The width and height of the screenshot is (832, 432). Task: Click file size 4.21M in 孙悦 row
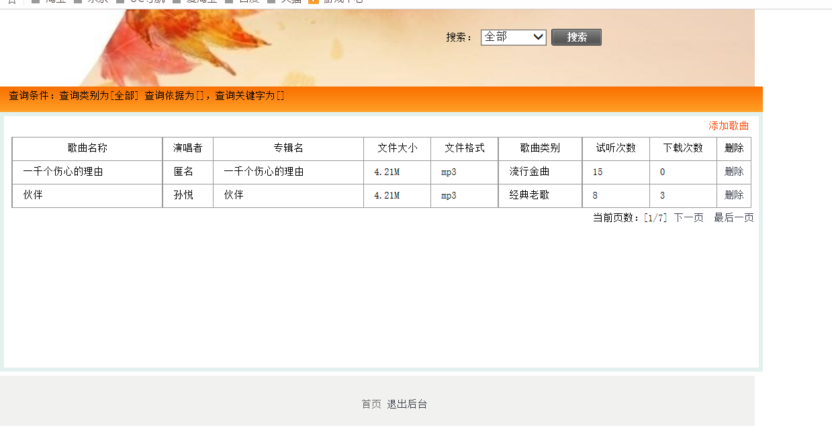[x=387, y=196]
